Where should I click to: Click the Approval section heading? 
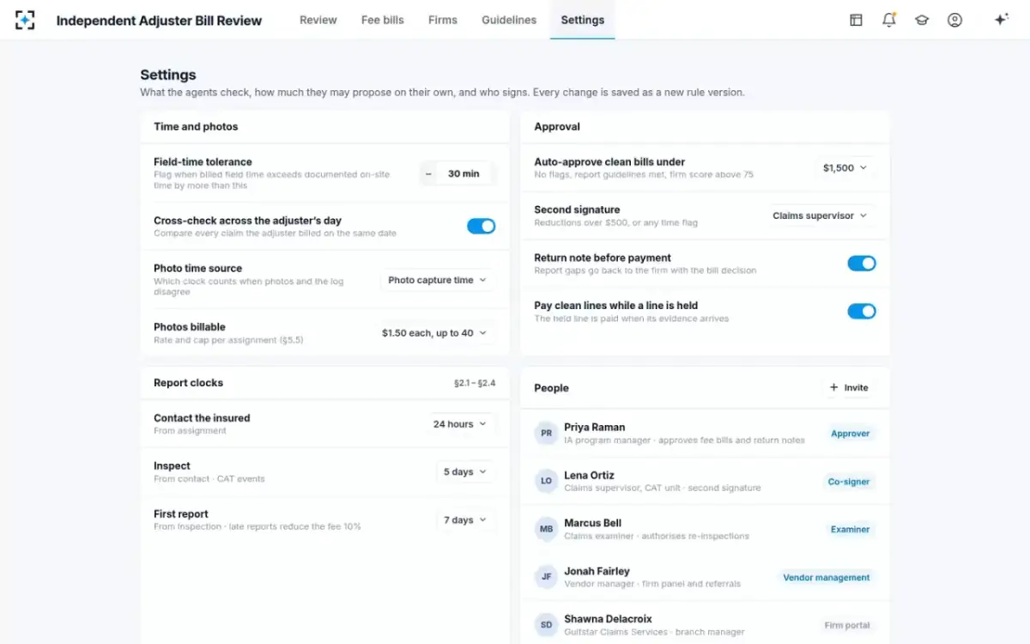click(x=557, y=126)
